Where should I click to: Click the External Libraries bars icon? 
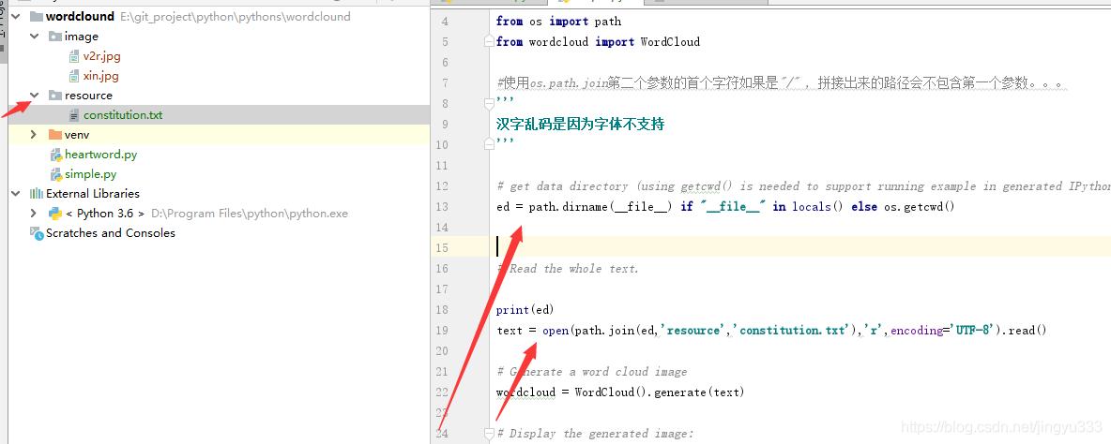pyautogui.click(x=36, y=193)
